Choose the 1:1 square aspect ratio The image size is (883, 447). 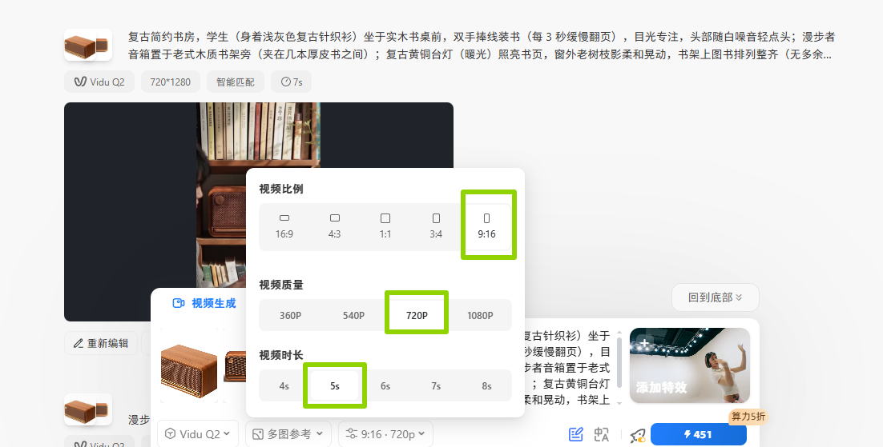(385, 225)
